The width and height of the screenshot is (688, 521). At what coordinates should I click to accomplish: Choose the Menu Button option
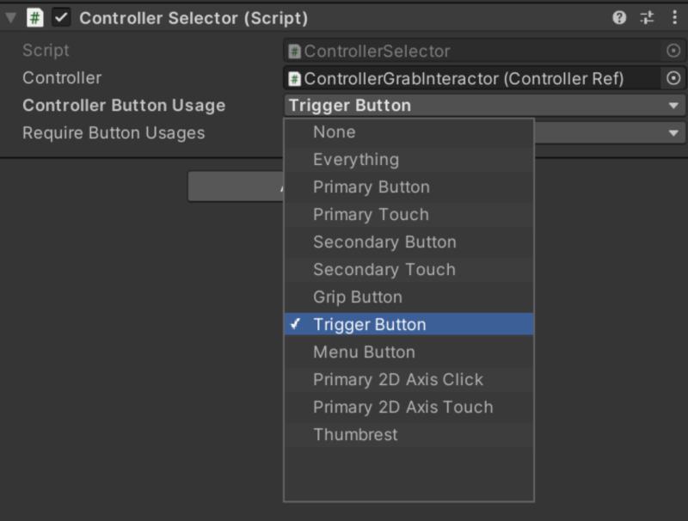click(364, 352)
